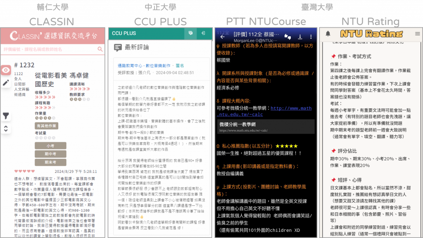Click the 最新評論 message icon
This screenshot has height=238, width=423.
tap(118, 48)
